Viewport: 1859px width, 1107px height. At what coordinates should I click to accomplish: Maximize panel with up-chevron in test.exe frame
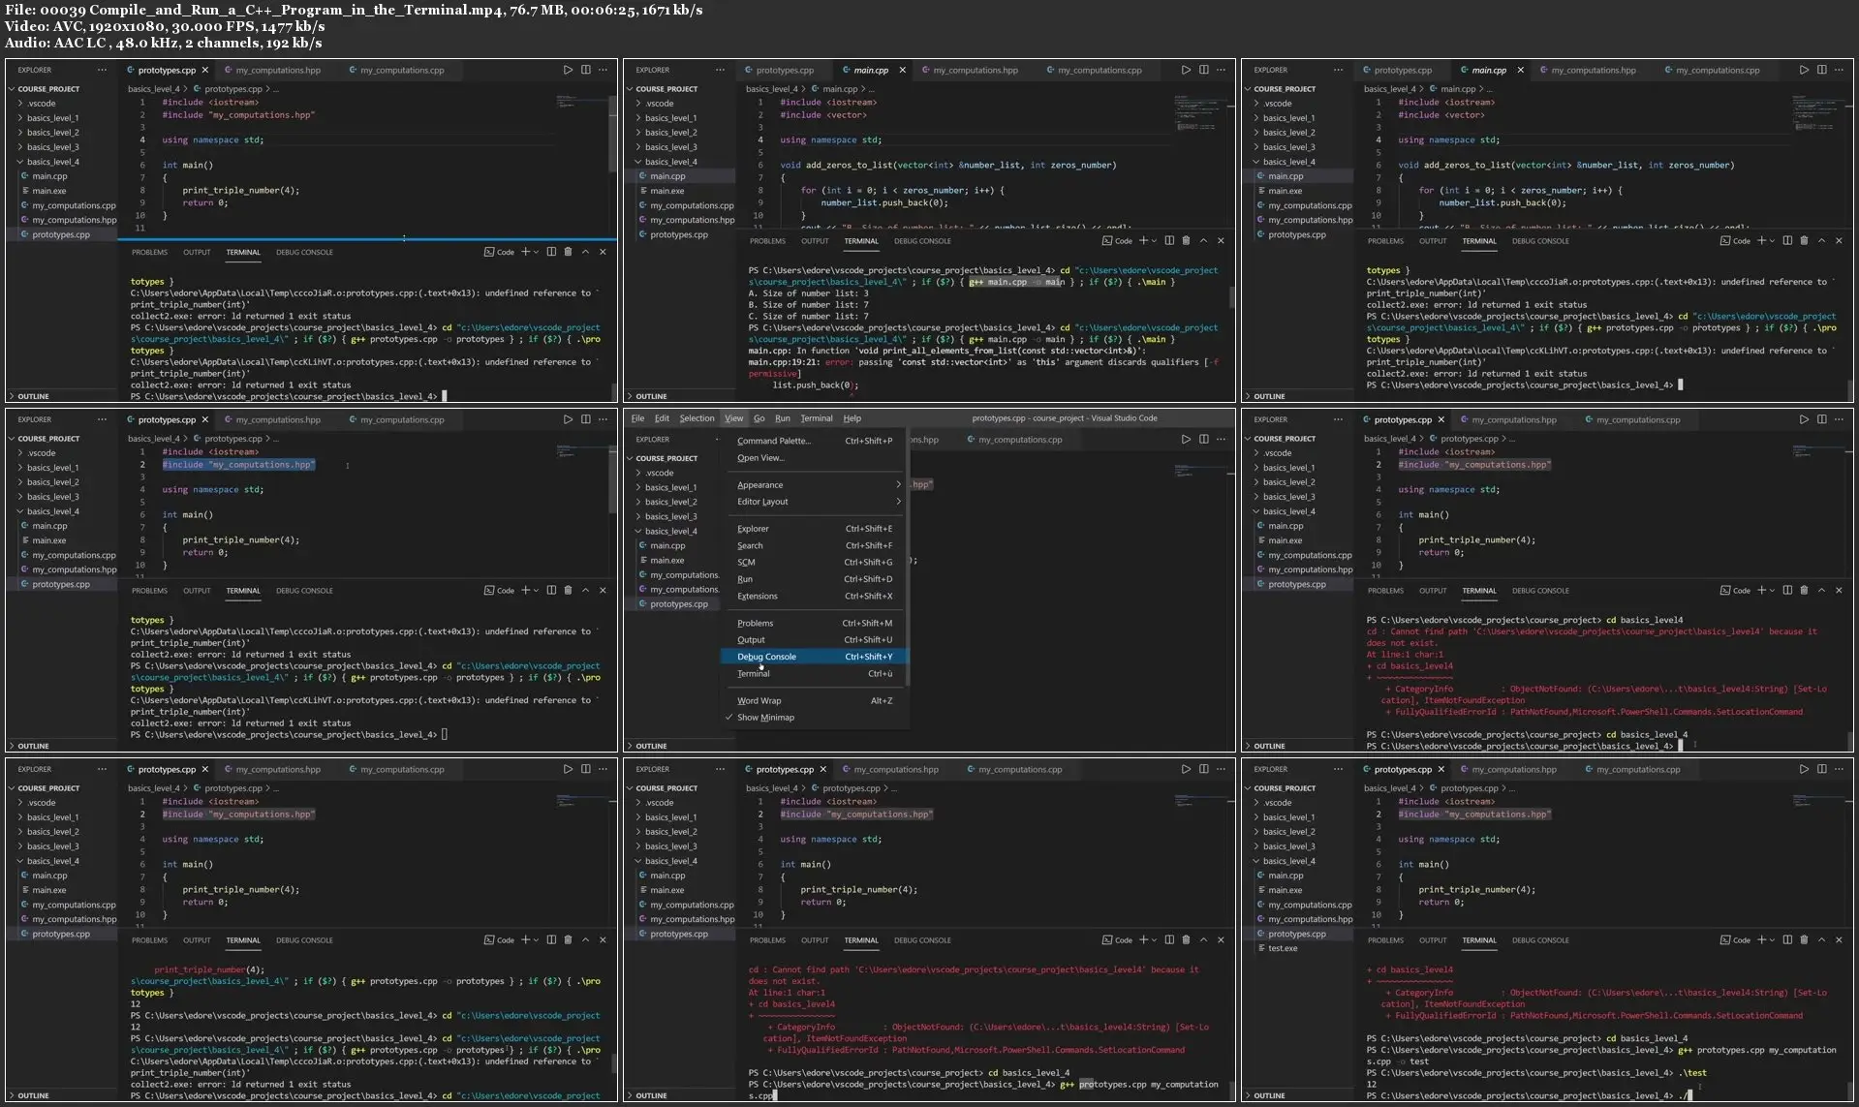[1821, 939]
